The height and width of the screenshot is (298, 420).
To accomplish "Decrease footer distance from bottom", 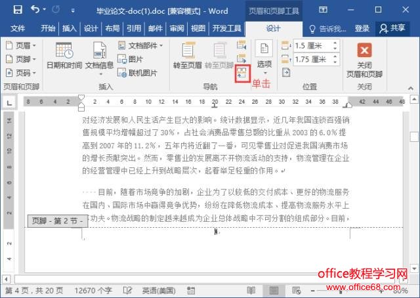I will coord(335,62).
